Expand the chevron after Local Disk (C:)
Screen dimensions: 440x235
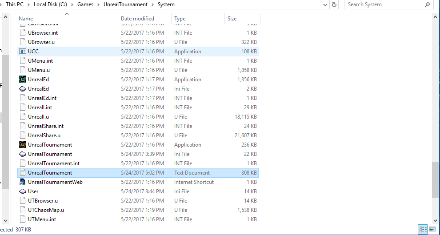point(72,4)
